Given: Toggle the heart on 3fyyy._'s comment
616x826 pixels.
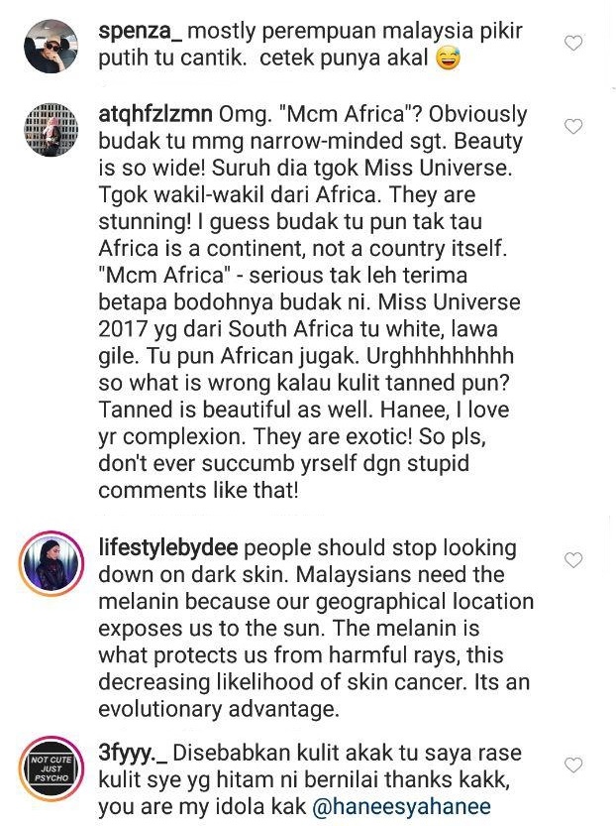Looking at the screenshot, I should tap(573, 765).
